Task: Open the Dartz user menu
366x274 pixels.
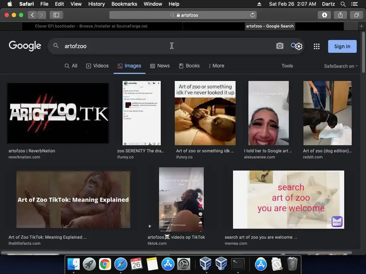Action: click(x=328, y=4)
